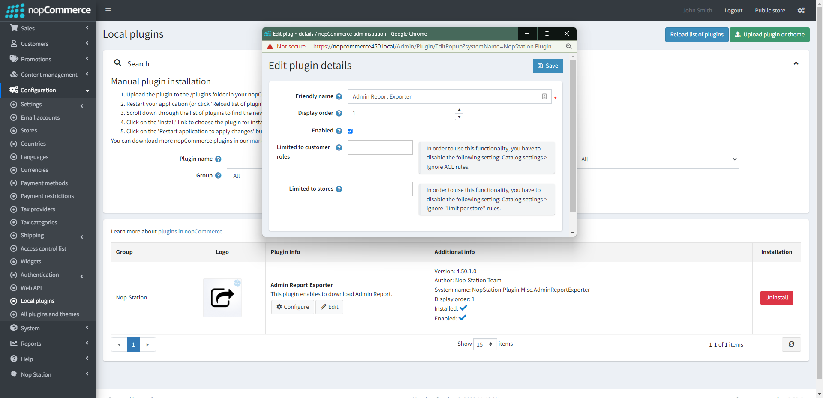
Task: Click the localization icon in Friendly name field
Action: [x=544, y=97]
